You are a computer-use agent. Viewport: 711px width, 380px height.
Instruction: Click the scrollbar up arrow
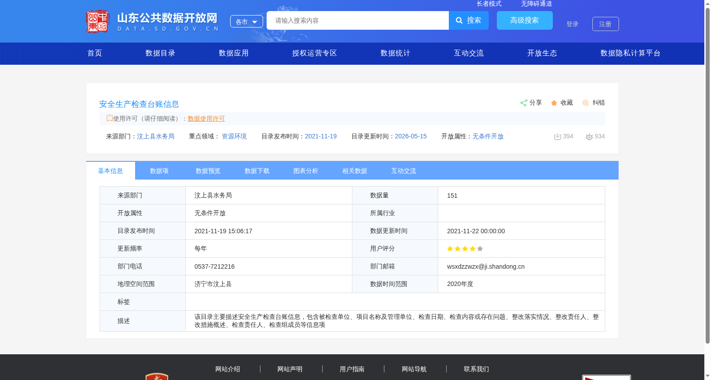click(707, 3)
